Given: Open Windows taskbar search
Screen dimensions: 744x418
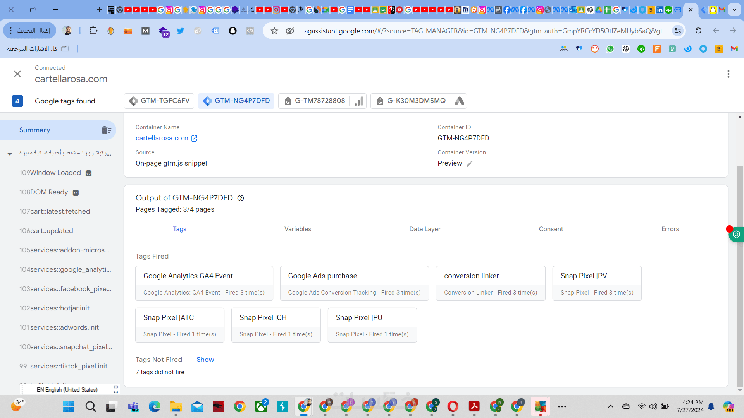Looking at the screenshot, I should 91,406.
